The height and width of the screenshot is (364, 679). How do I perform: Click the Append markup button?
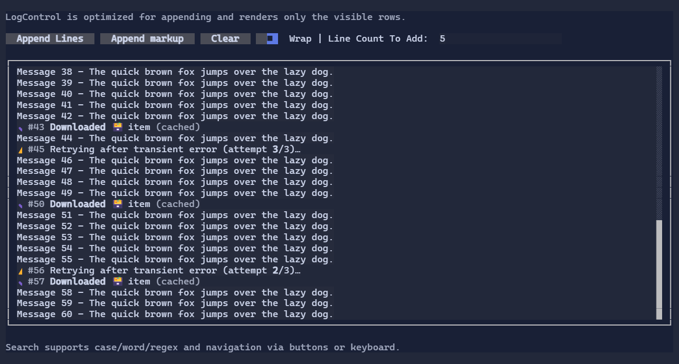[147, 38]
